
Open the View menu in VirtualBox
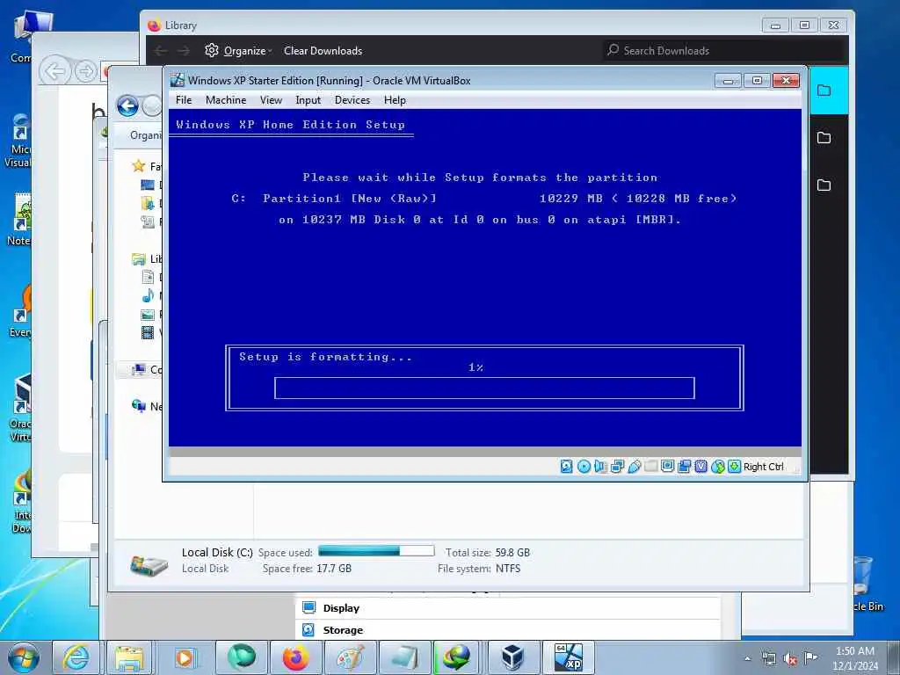click(x=271, y=100)
